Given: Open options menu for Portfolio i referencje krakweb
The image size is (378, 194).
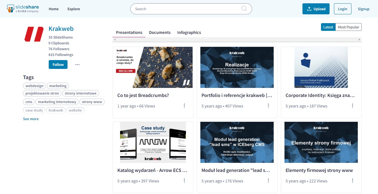Looking at the screenshot, I should pos(268,106).
